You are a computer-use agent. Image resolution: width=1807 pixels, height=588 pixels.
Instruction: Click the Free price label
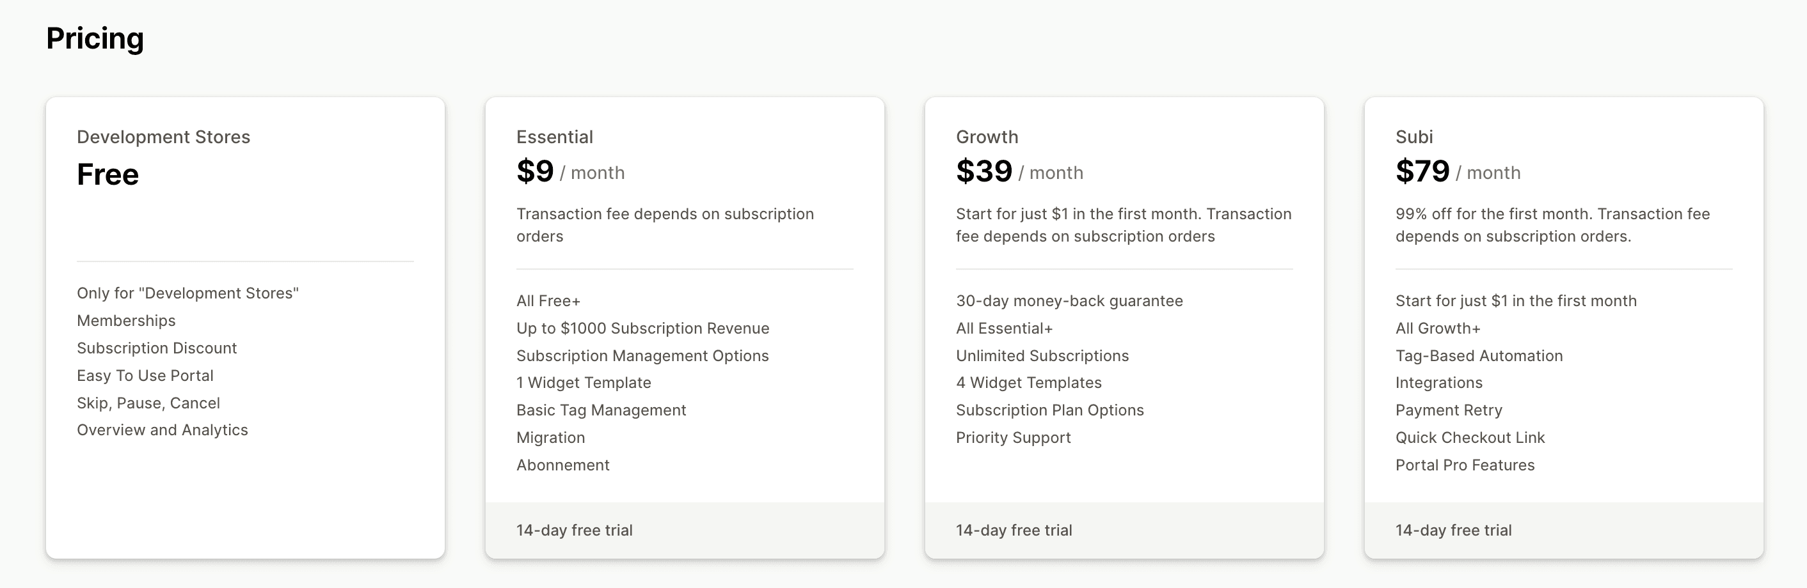[x=108, y=174]
